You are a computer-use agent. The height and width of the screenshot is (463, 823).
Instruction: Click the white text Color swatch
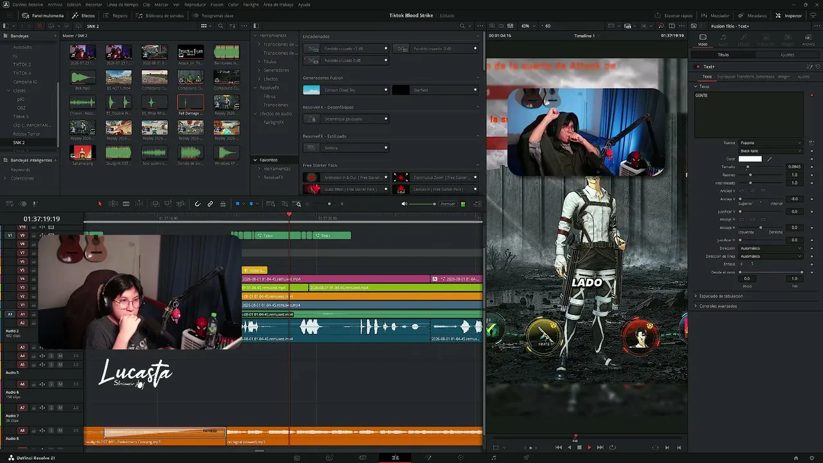coord(750,159)
